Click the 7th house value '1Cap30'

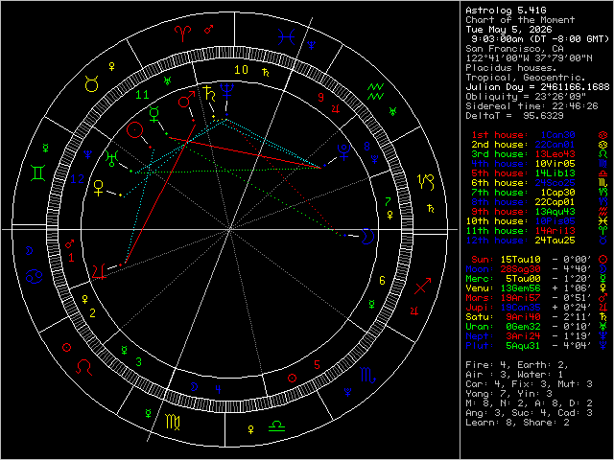[x=557, y=193]
